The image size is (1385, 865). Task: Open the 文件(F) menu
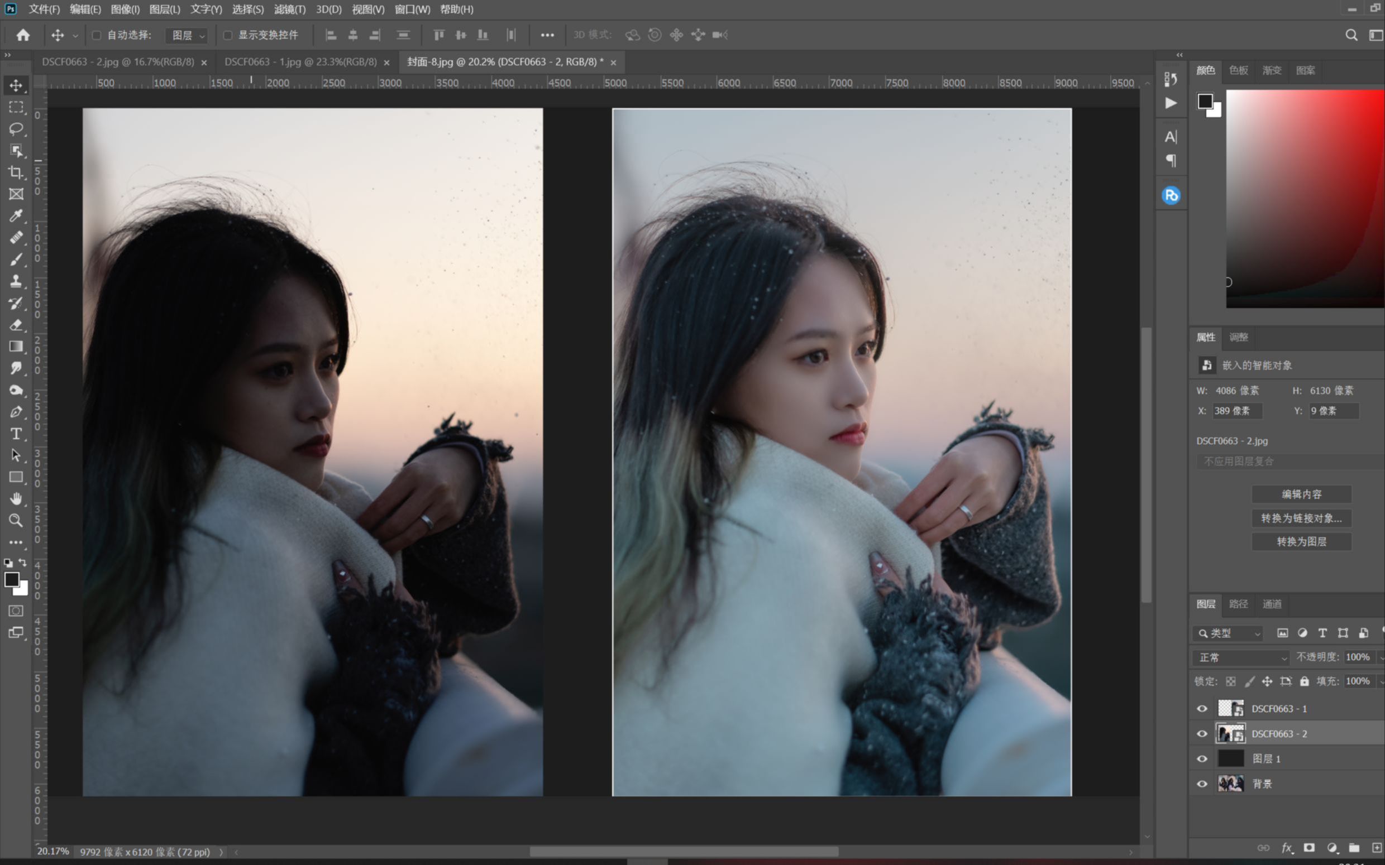[44, 9]
